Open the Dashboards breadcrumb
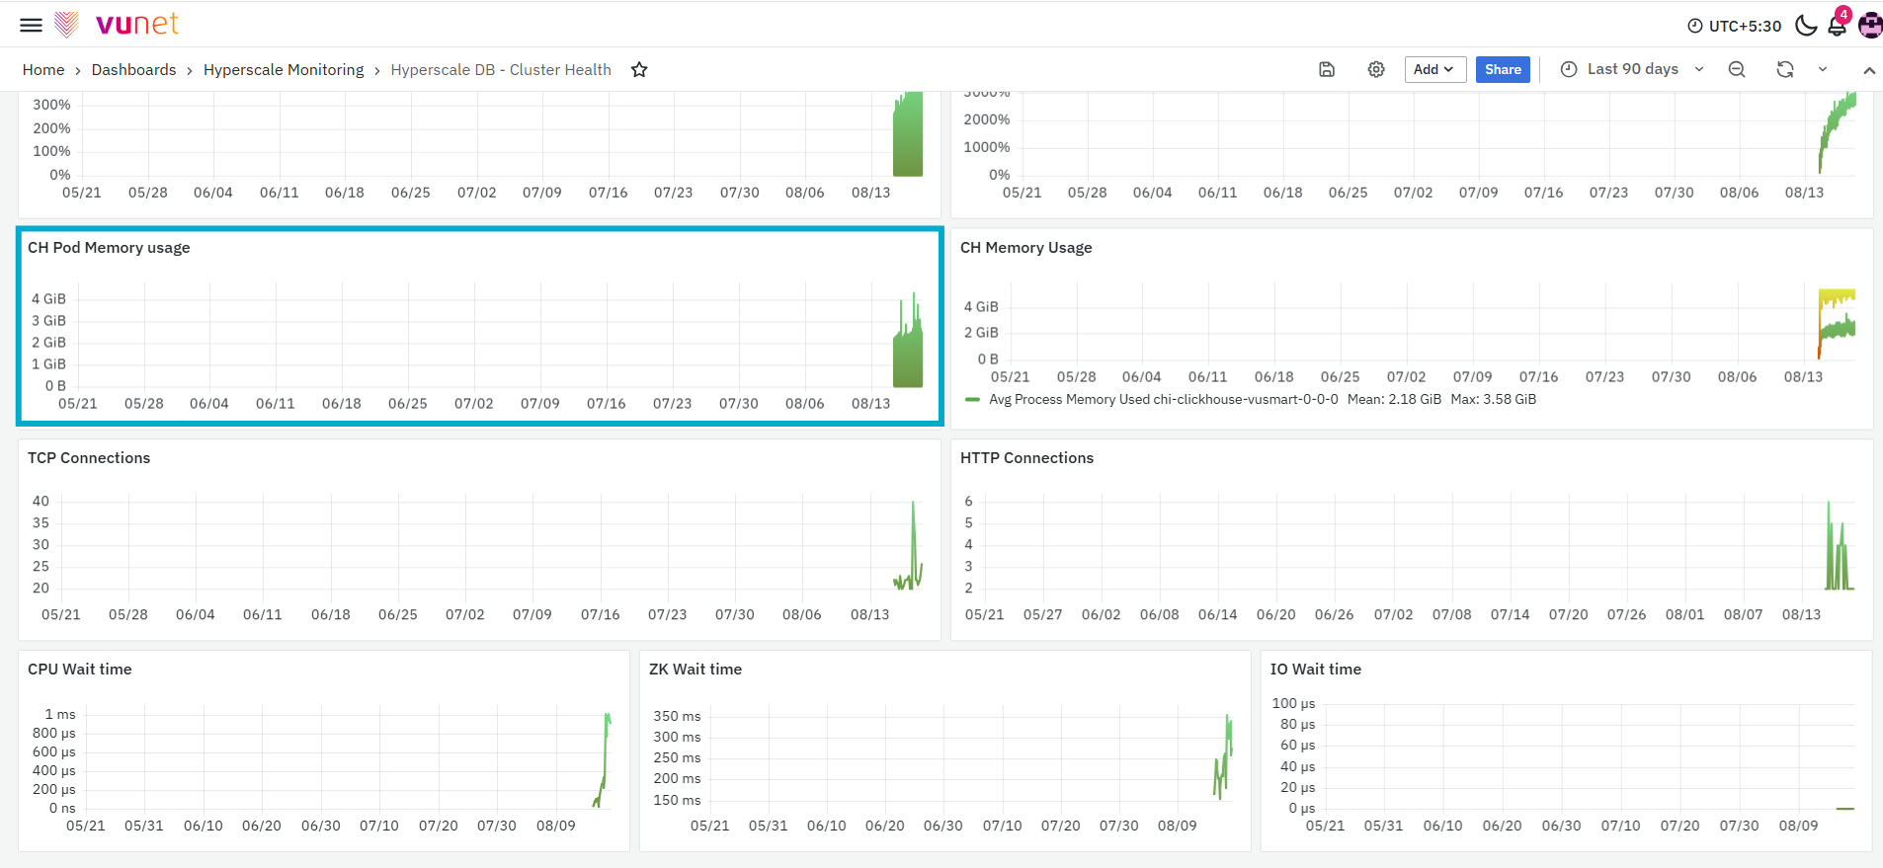Image resolution: width=1883 pixels, height=868 pixels. [133, 69]
